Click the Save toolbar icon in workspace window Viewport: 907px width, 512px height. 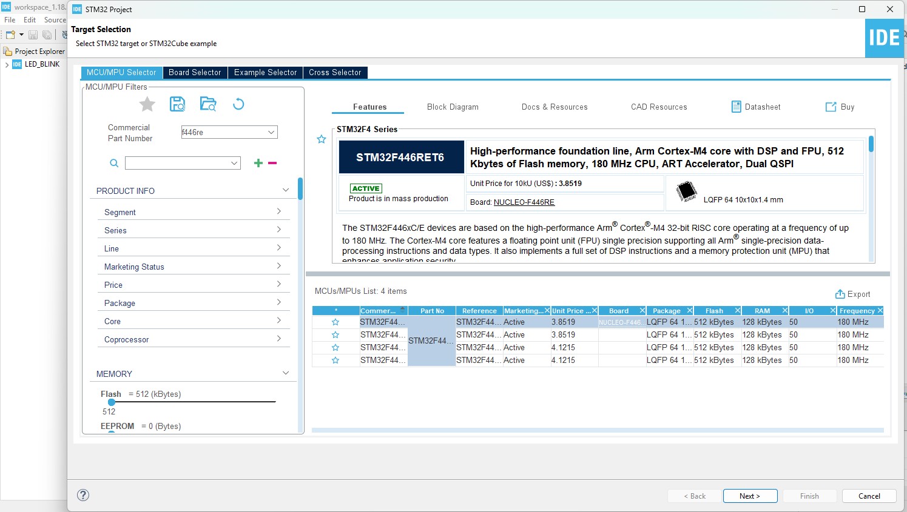pyautogui.click(x=33, y=35)
